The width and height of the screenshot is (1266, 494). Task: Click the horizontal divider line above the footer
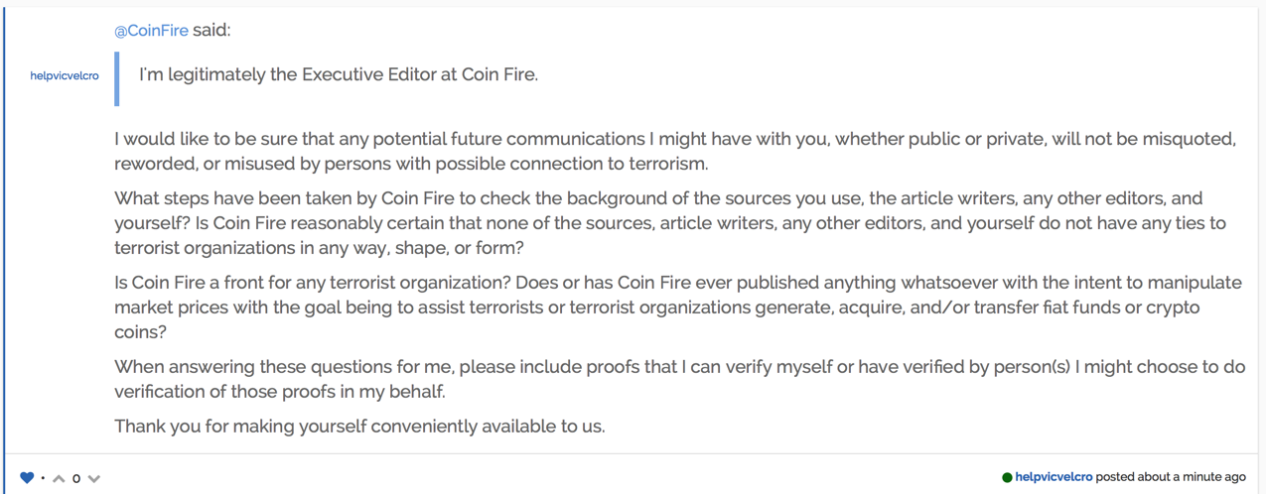pos(632,454)
